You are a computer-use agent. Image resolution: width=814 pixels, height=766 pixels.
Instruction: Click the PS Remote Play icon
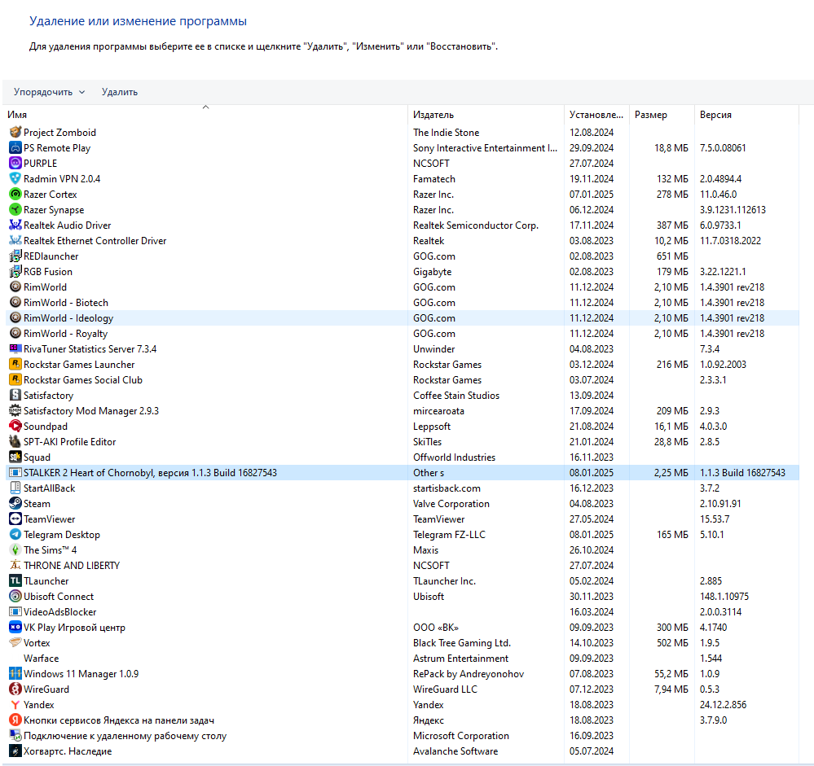click(15, 148)
